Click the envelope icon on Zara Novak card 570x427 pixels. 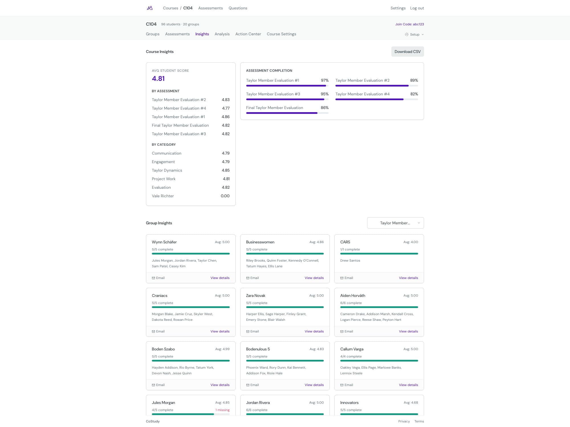coord(248,331)
